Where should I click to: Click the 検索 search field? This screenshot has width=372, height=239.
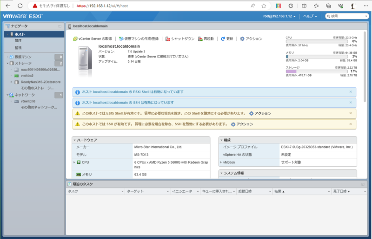[346, 16]
